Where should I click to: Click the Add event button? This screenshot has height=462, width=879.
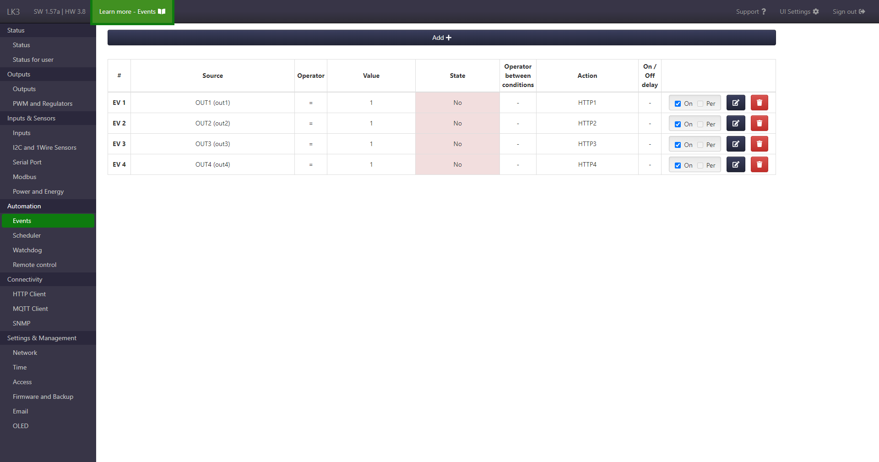(x=441, y=38)
